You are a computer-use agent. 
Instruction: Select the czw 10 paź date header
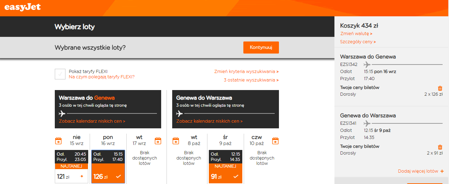click(x=257, y=140)
